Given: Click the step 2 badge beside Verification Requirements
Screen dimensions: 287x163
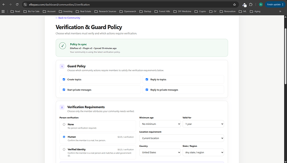Looking at the screenshot, I should pyautogui.click(x=62, y=107).
